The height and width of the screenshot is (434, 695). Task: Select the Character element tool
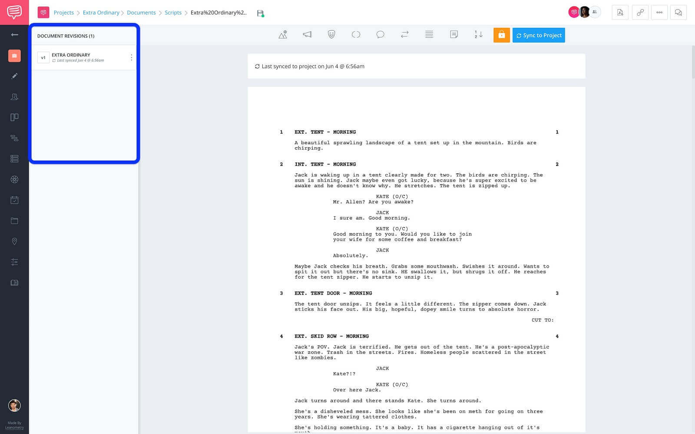tap(331, 35)
